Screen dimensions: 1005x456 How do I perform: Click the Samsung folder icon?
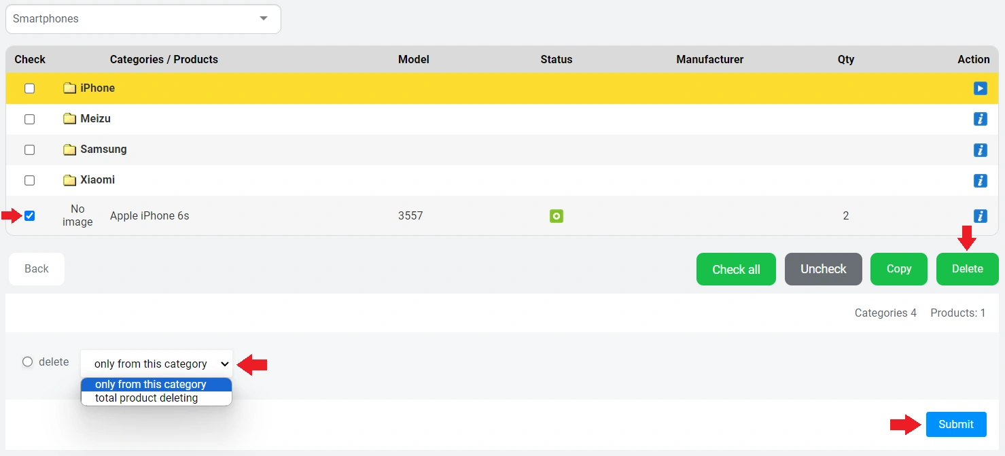coord(69,150)
